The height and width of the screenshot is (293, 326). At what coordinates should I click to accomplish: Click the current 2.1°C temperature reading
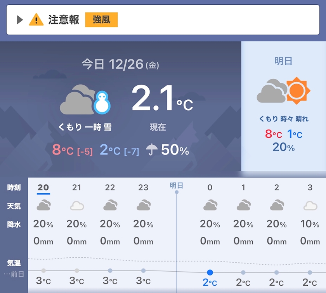click(162, 99)
